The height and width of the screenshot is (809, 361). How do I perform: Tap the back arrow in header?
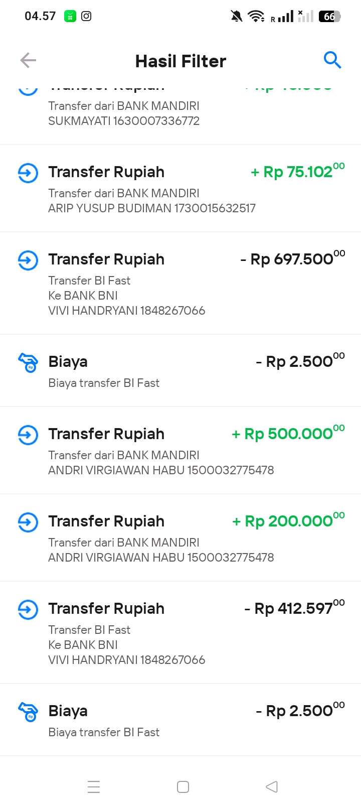coord(28,61)
